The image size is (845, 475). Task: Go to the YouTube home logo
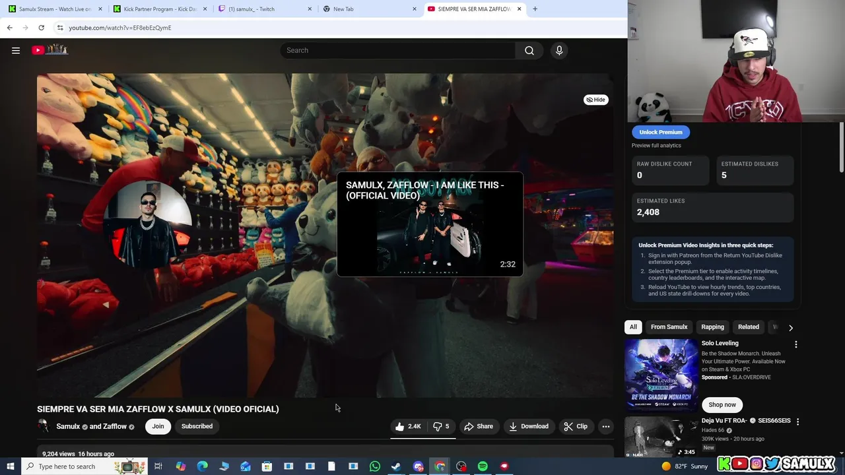tap(50, 50)
